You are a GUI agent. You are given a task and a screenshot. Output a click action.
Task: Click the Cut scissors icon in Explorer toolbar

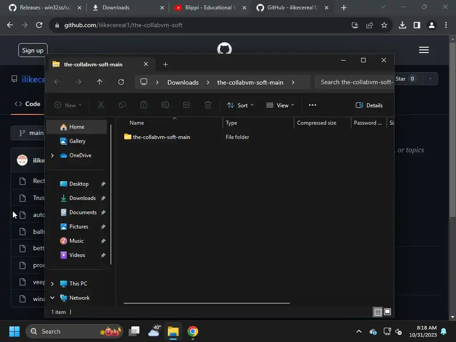tap(101, 105)
